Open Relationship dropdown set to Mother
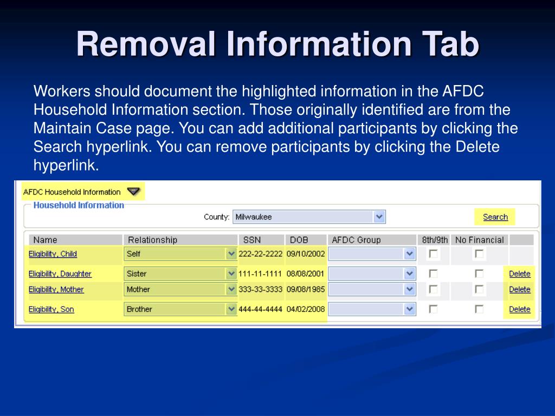Image resolution: width=555 pixels, height=416 pixels. point(180,289)
